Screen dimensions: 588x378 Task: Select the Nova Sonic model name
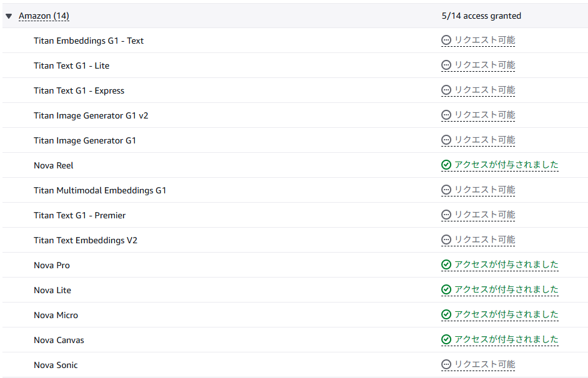pos(56,365)
